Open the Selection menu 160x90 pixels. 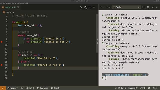point(8,3)
